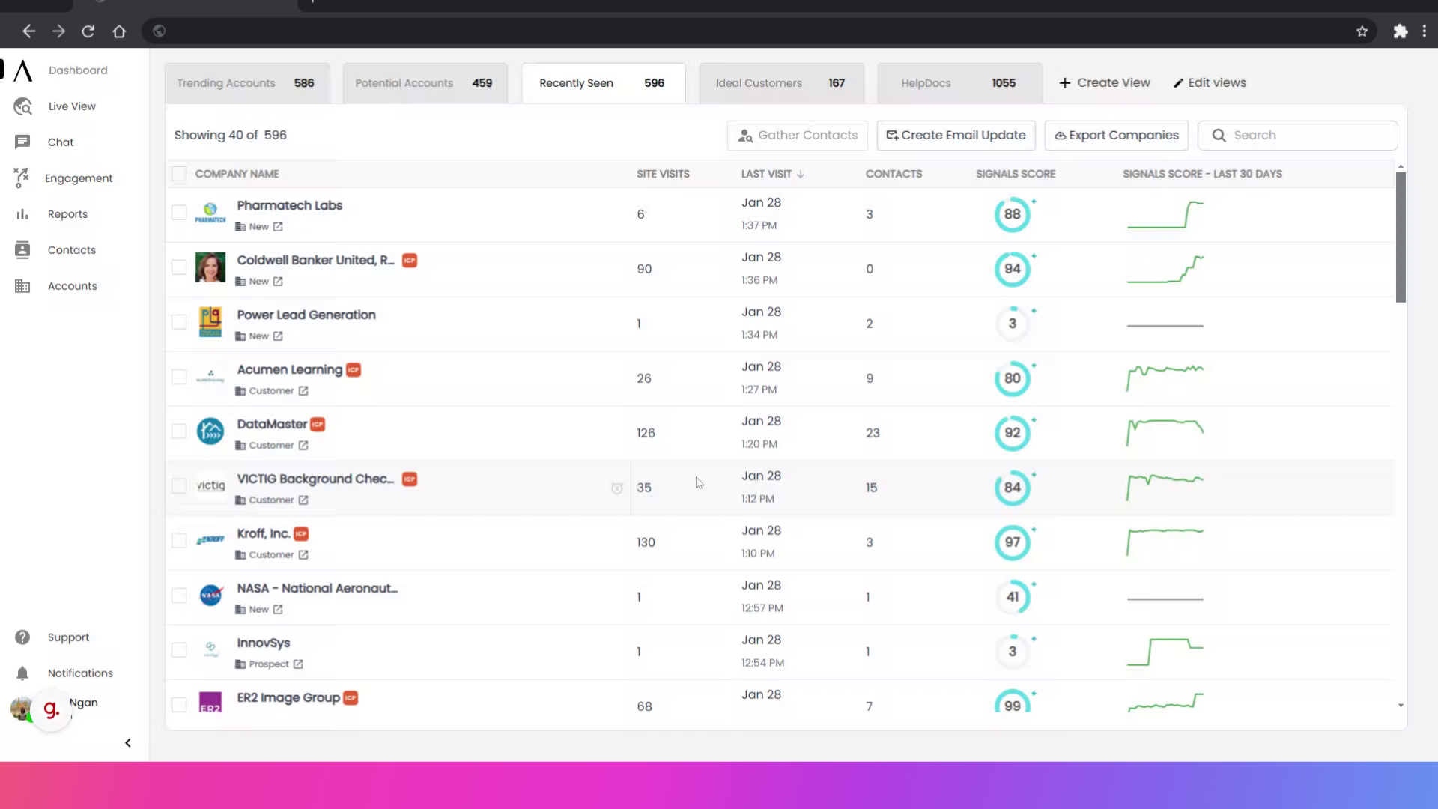Image resolution: width=1438 pixels, height=809 pixels.
Task: Click the browser back arrow
Action: pos(28,31)
